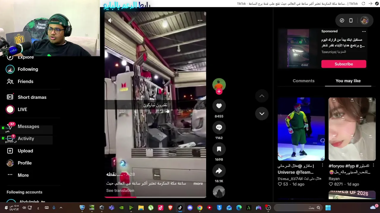This screenshot has height=213, width=380.
Task: Expand the caption with 'more'
Action: pos(198,183)
